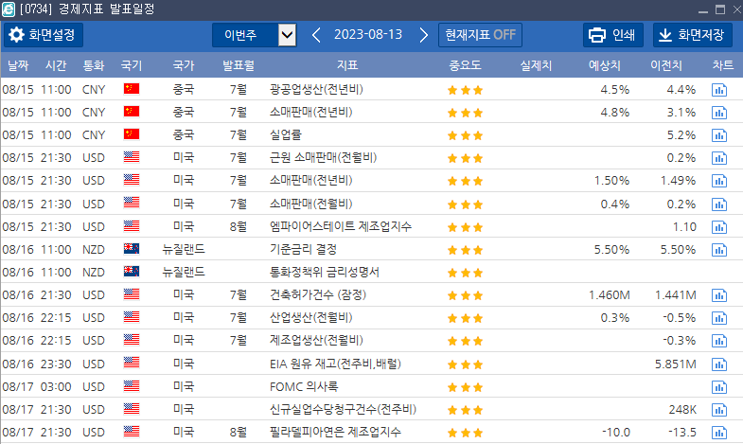Image resolution: width=743 pixels, height=444 pixels.
Task: Select 광공업생산(전년비) indicator text
Action: [316, 89]
